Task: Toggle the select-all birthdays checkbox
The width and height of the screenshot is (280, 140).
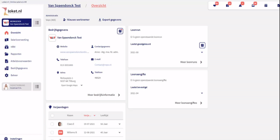Action: 52,115
